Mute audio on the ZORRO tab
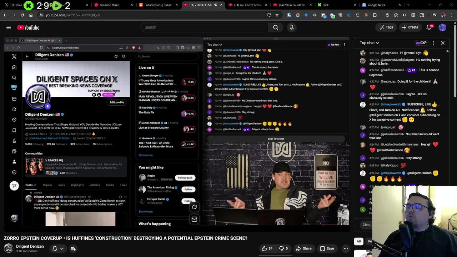 pos(215,5)
